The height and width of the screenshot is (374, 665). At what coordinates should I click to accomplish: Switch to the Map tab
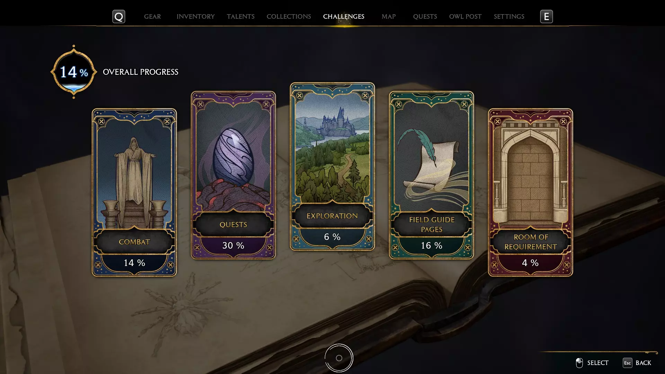pos(389,17)
